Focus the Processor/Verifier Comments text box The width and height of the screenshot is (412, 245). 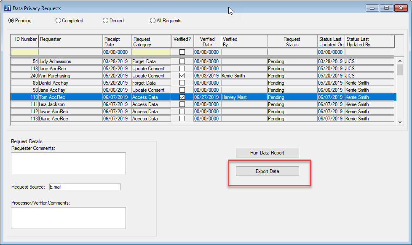[68, 218]
